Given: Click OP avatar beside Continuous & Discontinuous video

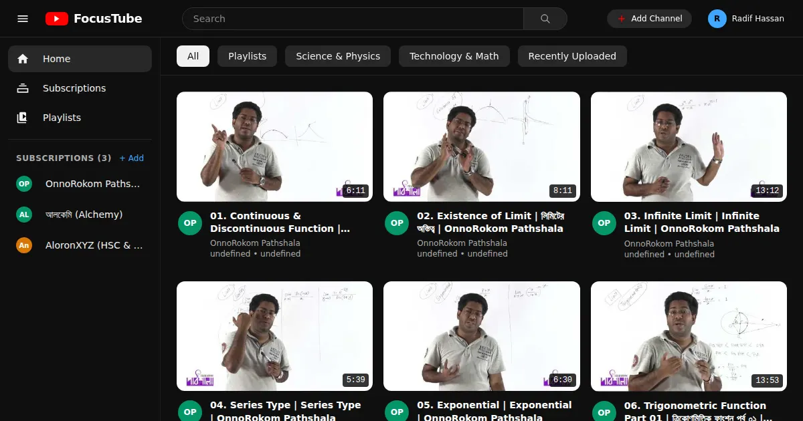Looking at the screenshot, I should 190,223.
